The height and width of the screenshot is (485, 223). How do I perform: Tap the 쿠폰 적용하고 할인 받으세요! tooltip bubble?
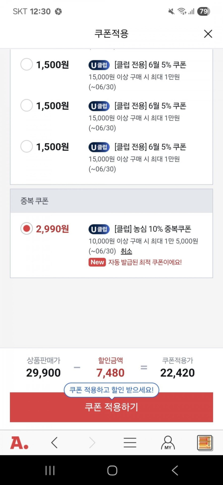111,390
